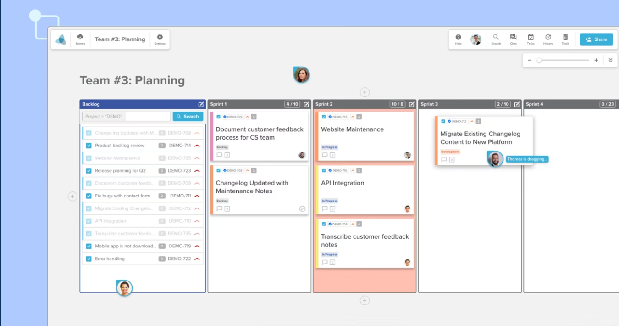Expand priority chevron for DEMO-719 row
619x326 pixels.
pos(197,246)
